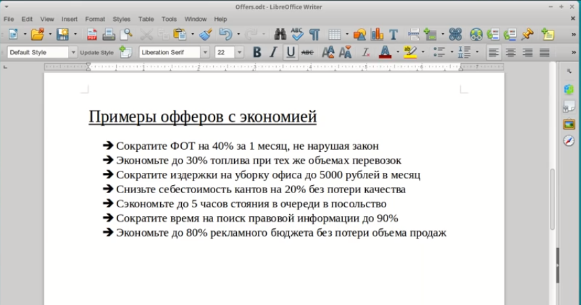The width and height of the screenshot is (581, 305).
Task: Expand the Liberation Serif font name dropdown
Action: click(205, 52)
